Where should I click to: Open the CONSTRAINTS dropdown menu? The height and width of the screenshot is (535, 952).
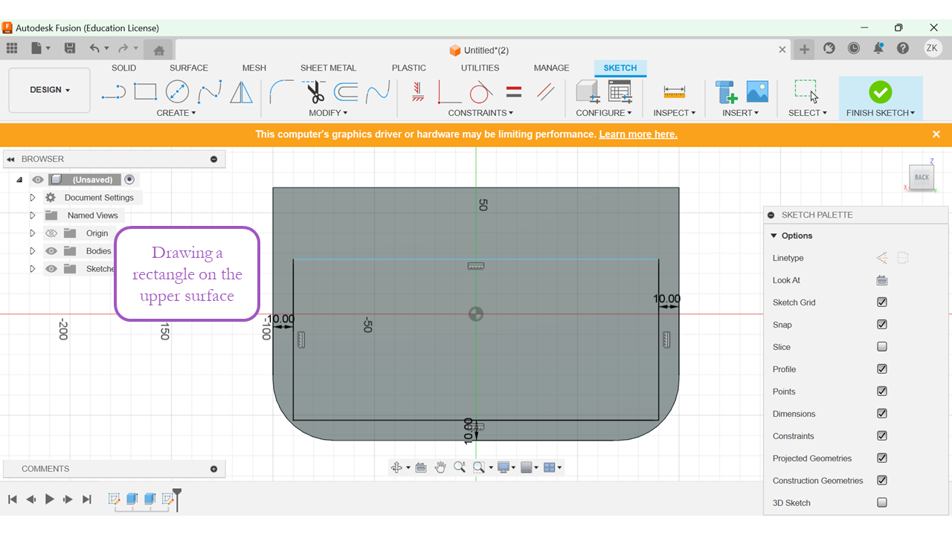point(480,113)
